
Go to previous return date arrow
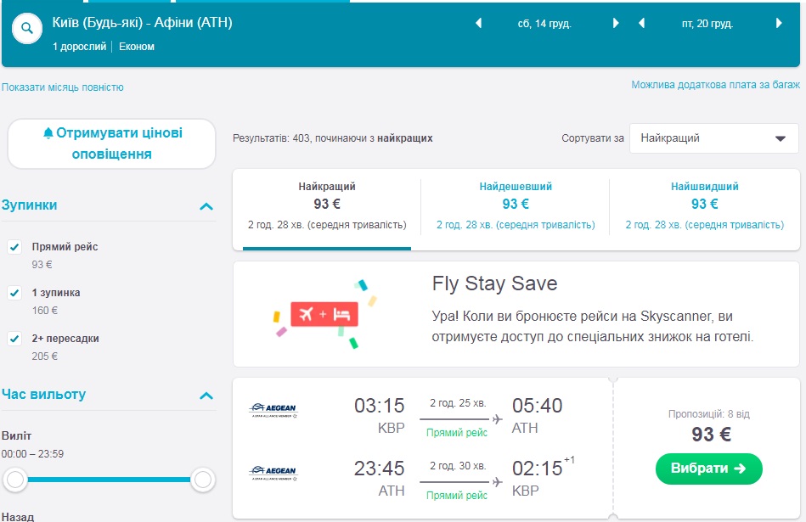tap(642, 24)
